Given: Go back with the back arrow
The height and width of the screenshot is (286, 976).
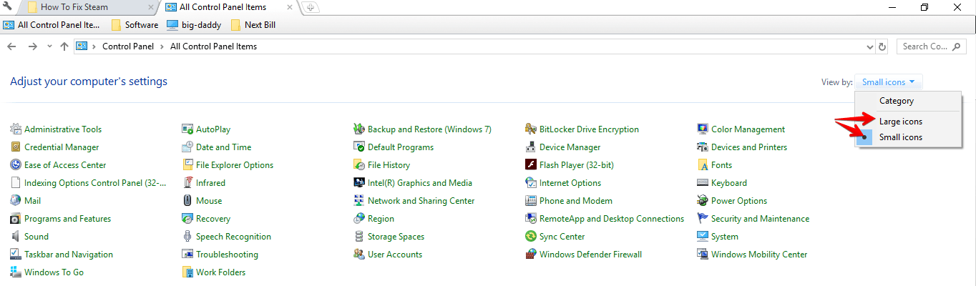Looking at the screenshot, I should click(x=12, y=46).
